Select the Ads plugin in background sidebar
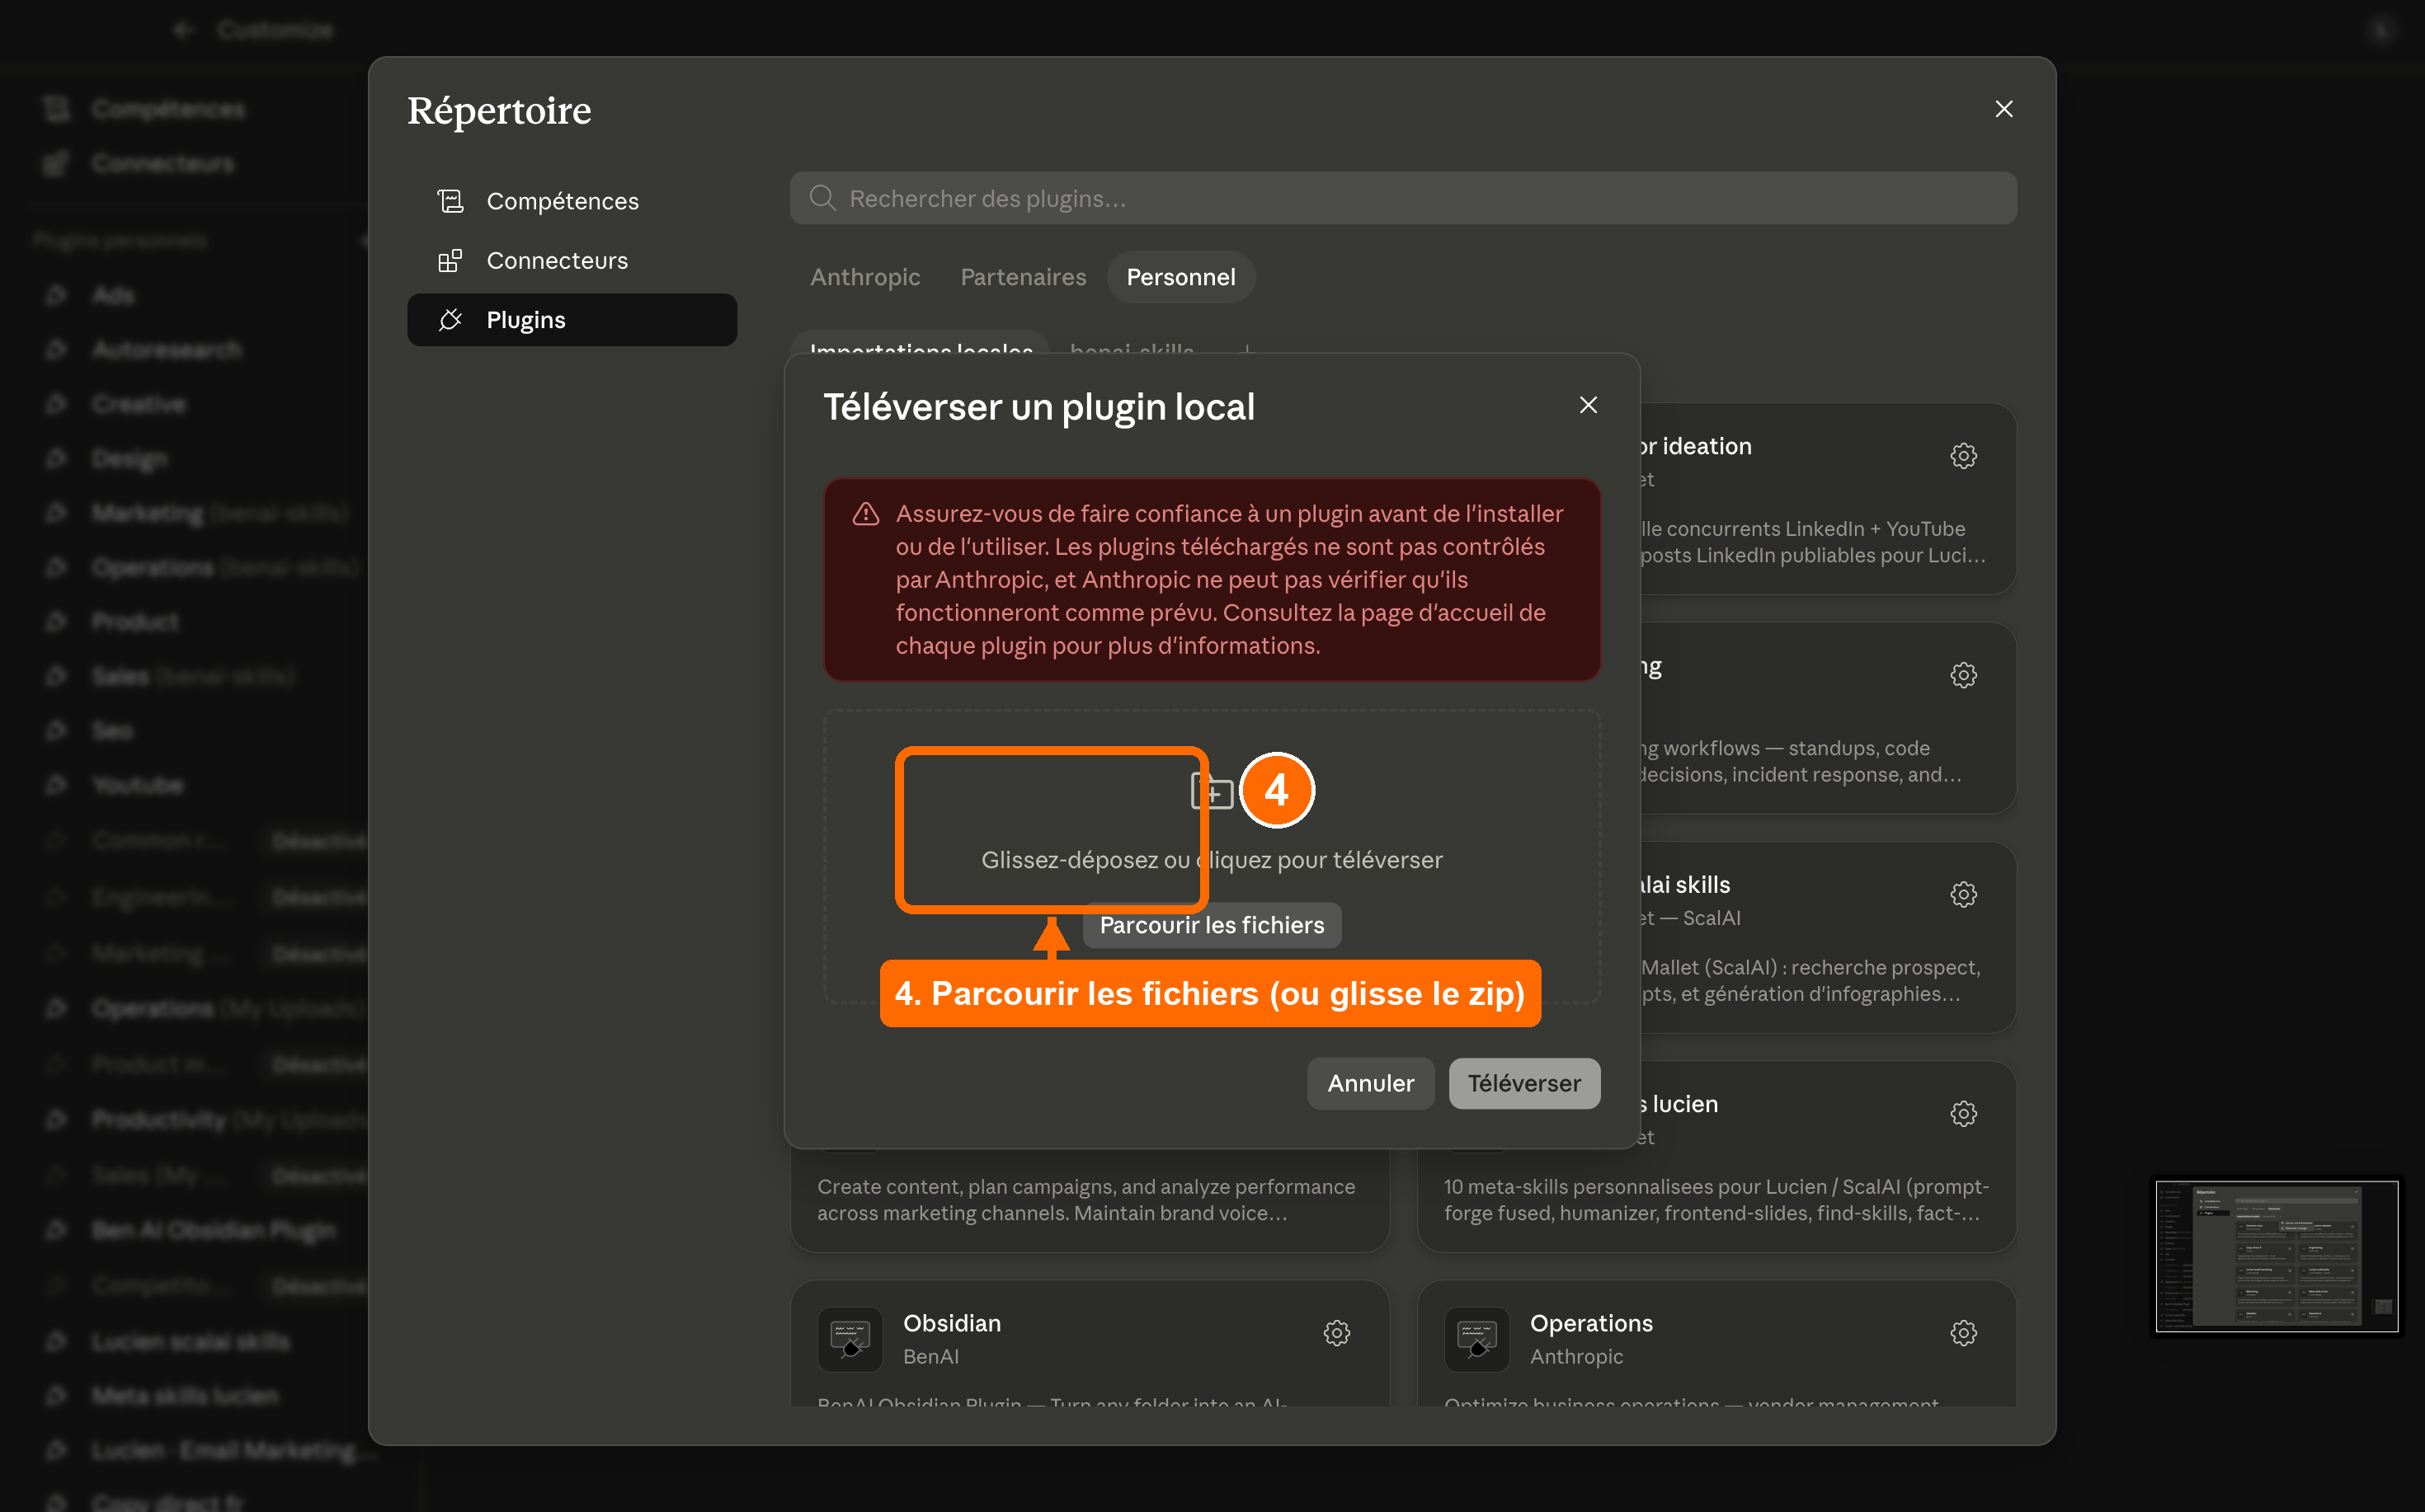 (112, 295)
